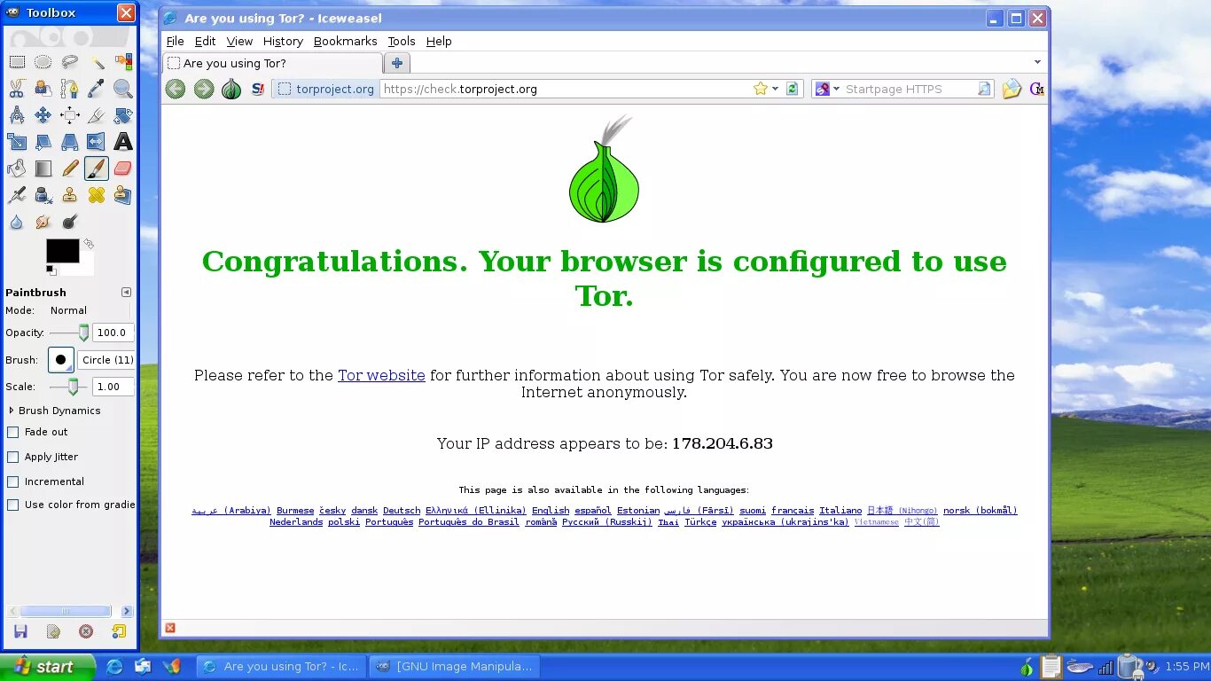Select the Zoom magnifier tool
The height and width of the screenshot is (681, 1211).
point(123,89)
